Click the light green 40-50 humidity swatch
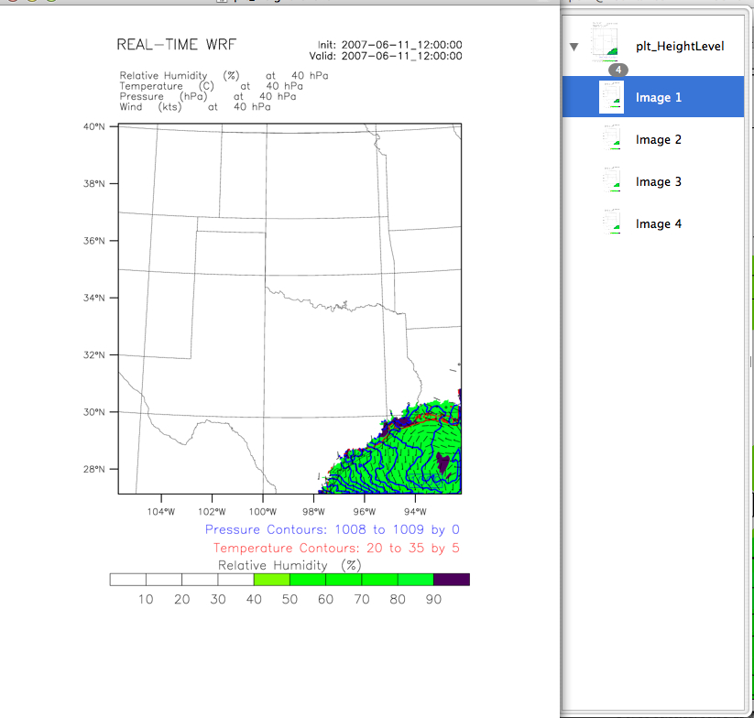Viewport: 754px width, 718px height. [x=271, y=580]
